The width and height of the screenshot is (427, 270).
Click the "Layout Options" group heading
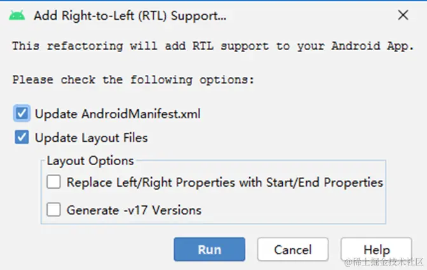click(90, 161)
